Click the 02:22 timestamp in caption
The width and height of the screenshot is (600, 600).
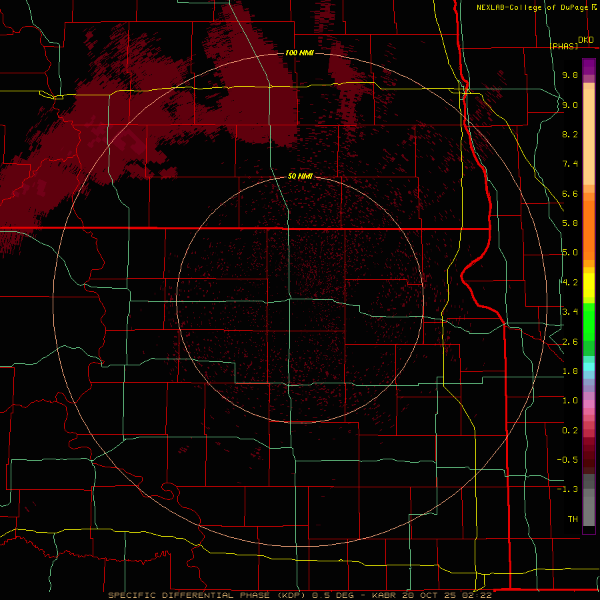[x=478, y=595]
